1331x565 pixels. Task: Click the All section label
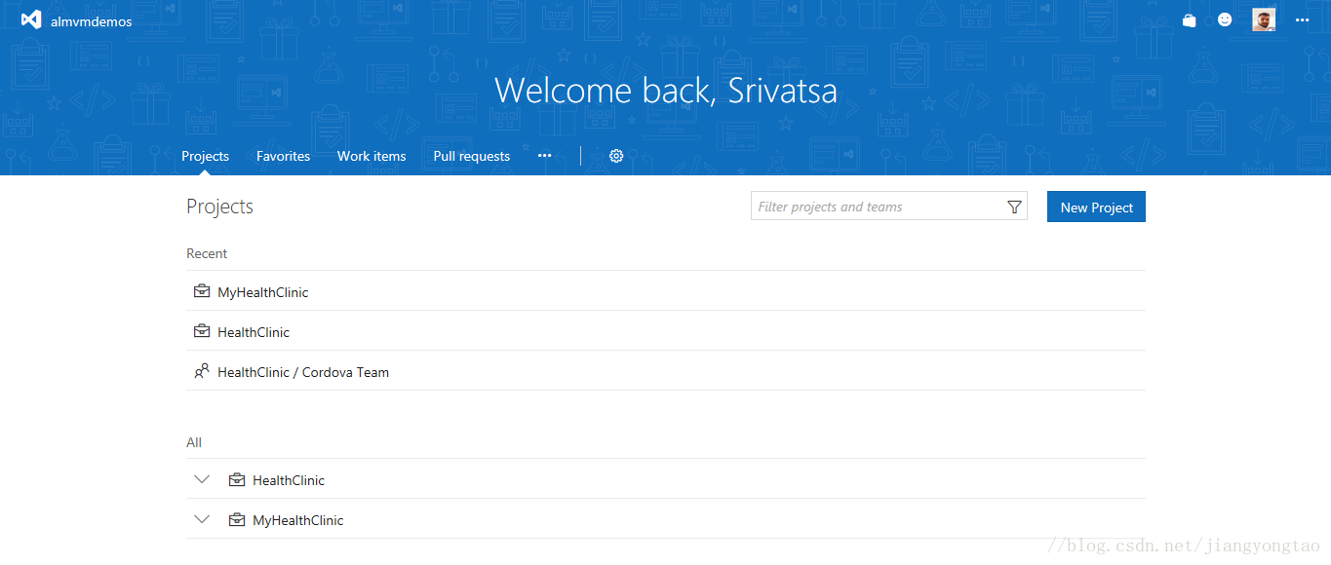click(194, 442)
